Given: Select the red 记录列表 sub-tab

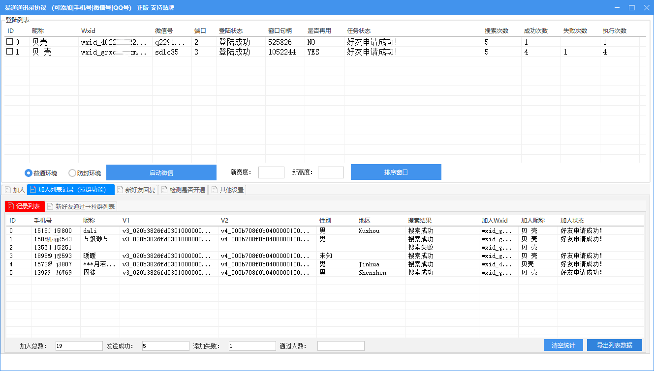Looking at the screenshot, I should [x=25, y=206].
